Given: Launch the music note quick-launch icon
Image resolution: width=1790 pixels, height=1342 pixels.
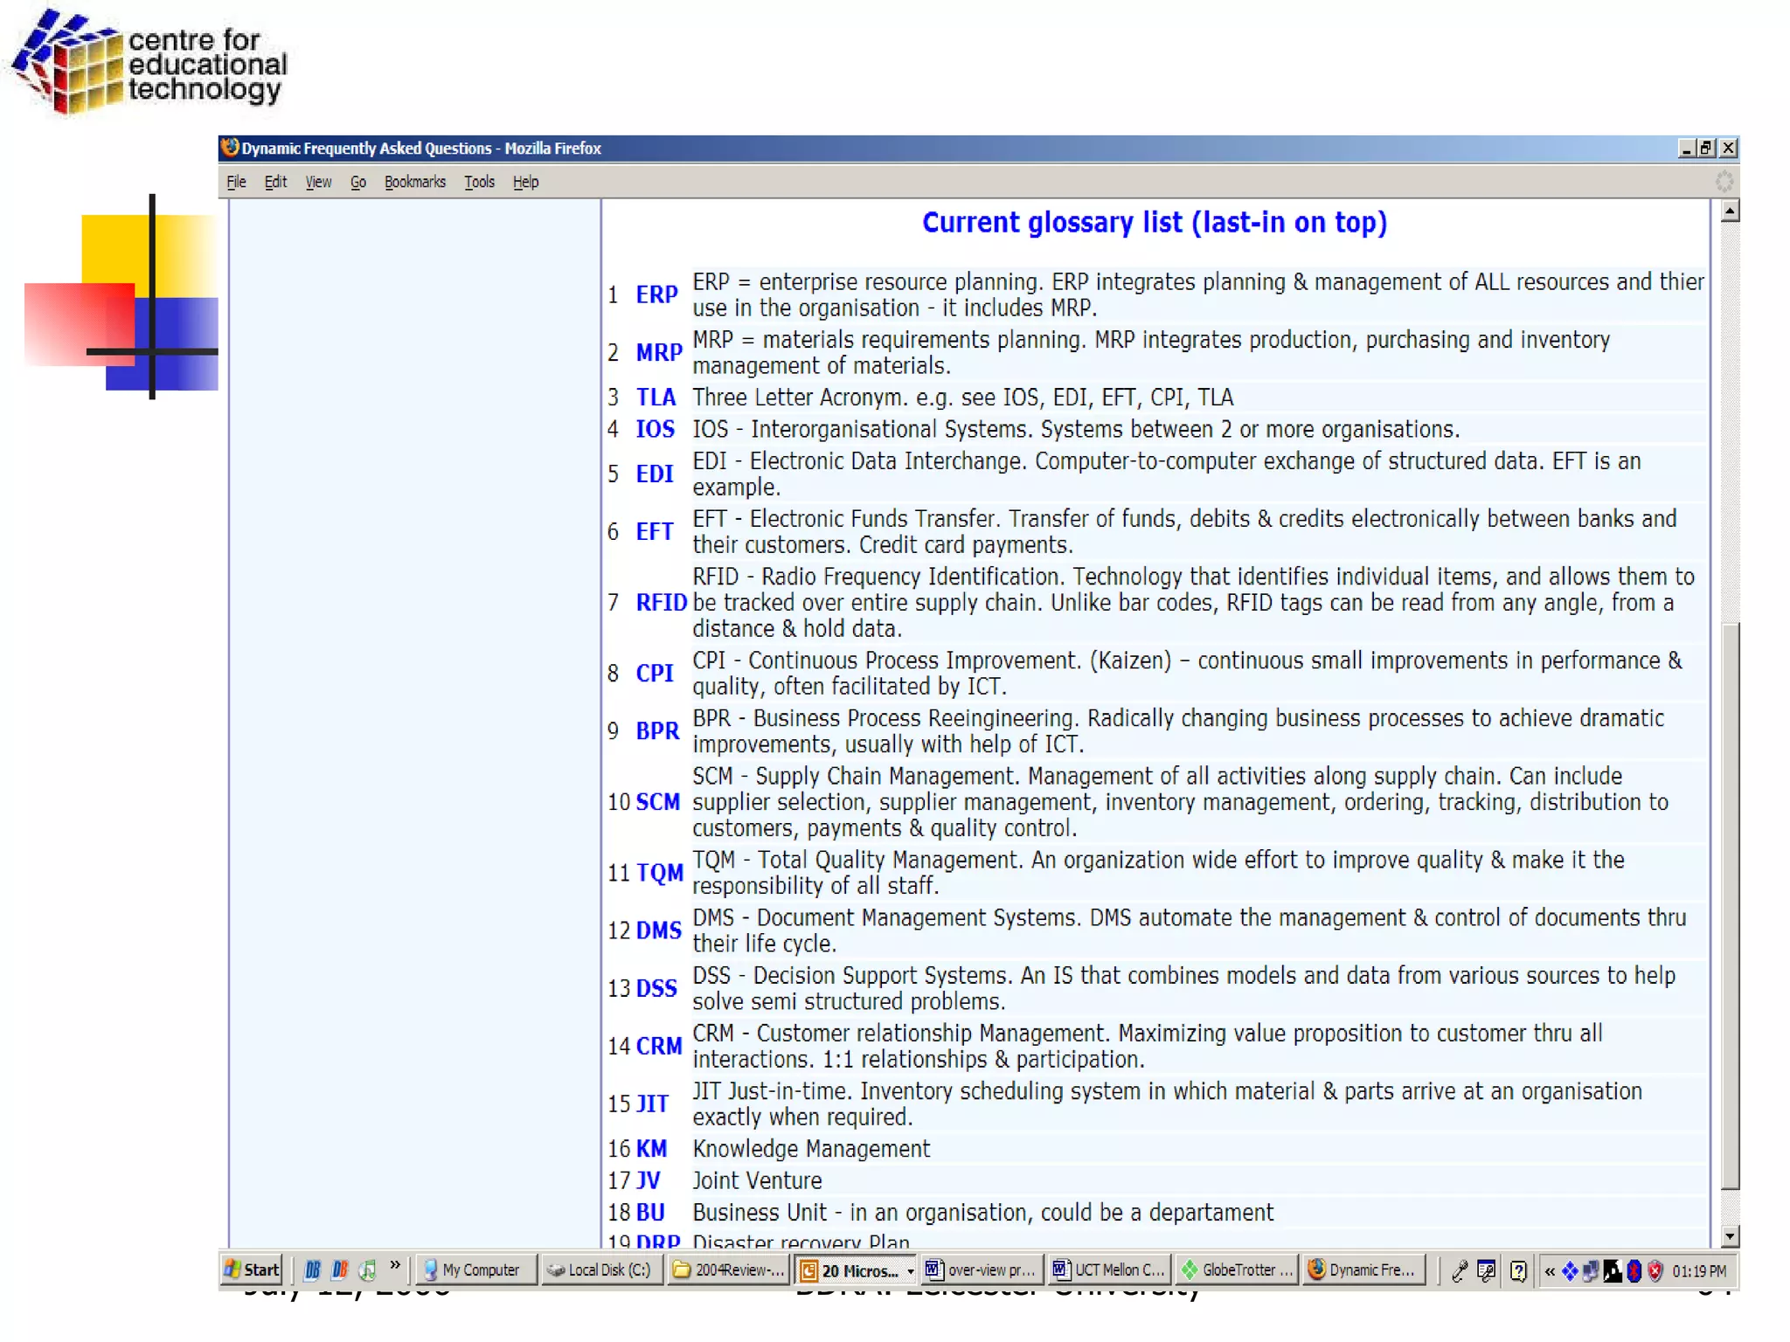Looking at the screenshot, I should click(x=368, y=1269).
